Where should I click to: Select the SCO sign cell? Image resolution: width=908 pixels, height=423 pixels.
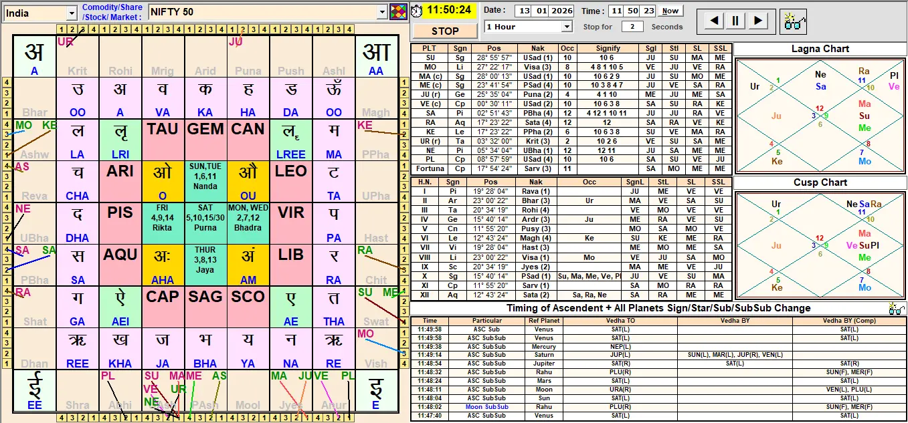click(248, 307)
